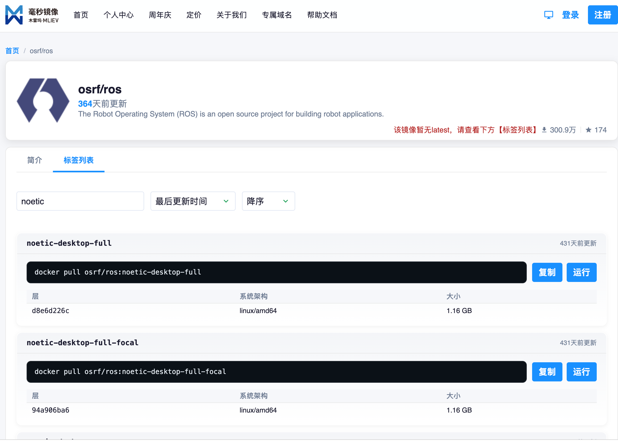Click the 364天前更新 update text

click(x=103, y=104)
